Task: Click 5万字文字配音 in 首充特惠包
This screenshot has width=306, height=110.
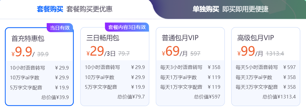Action: [x=26, y=88]
